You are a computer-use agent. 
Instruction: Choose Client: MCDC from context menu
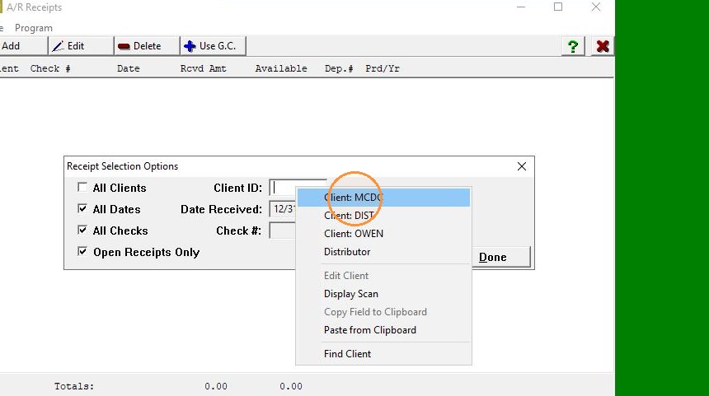[x=383, y=198]
